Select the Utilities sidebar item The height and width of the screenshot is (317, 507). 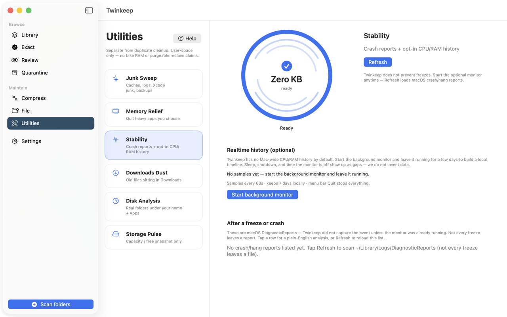click(51, 123)
